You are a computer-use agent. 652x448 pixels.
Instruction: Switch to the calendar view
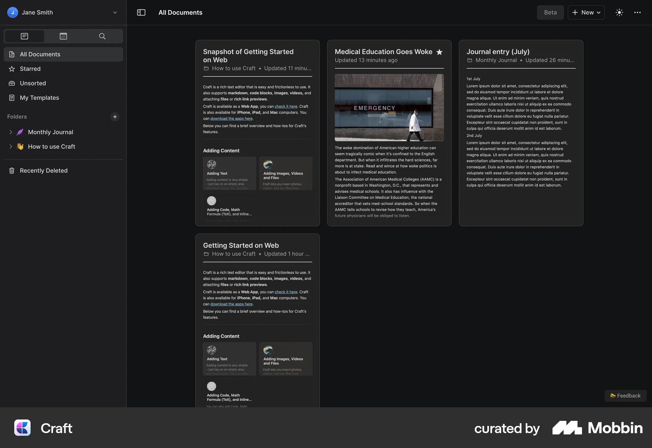63,36
